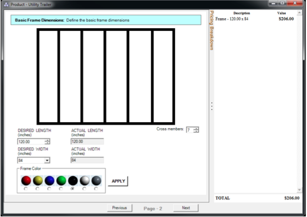This screenshot has width=307, height=217.
Task: Click the Description column header
Action: point(242,13)
